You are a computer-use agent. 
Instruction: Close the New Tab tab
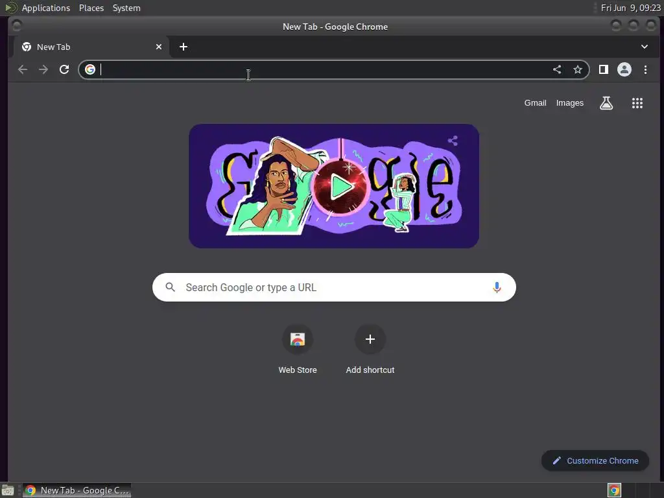(x=159, y=47)
